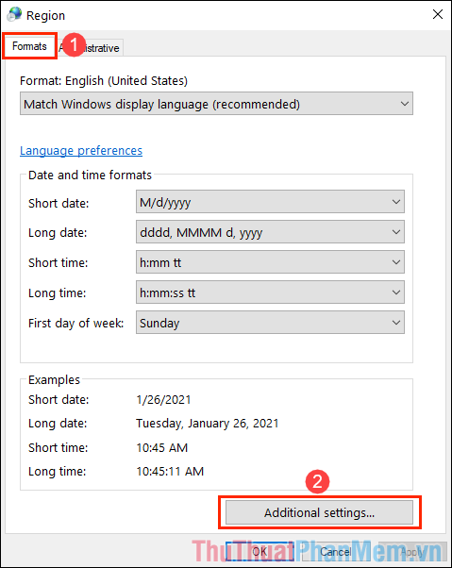
Task: Click the Apply button
Action: click(x=411, y=552)
